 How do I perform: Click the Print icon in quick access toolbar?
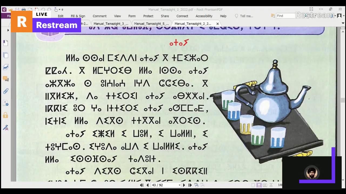click(24, 9)
